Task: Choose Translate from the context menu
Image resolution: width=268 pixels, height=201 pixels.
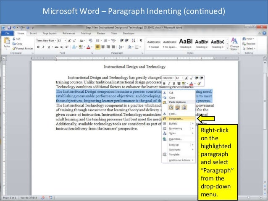Action: 179,154
